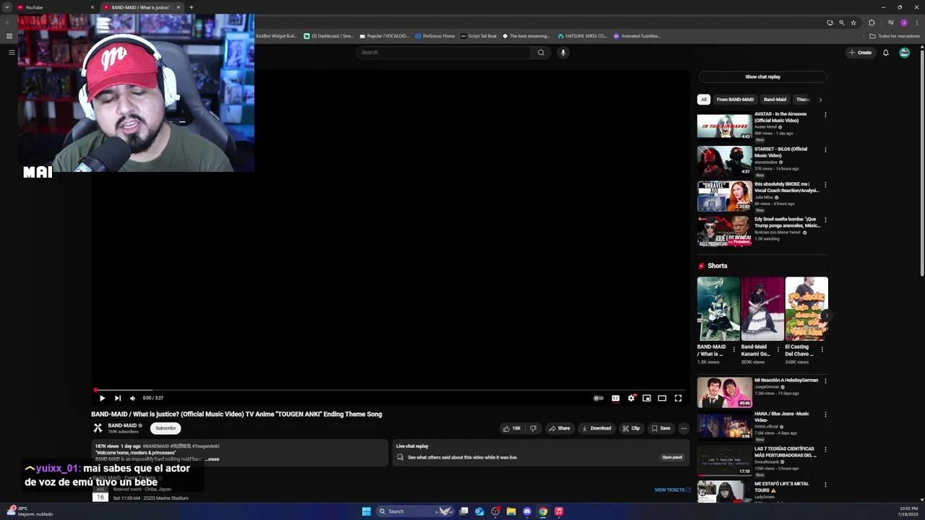Dislike the video
This screenshot has width=925, height=520.
(x=533, y=428)
